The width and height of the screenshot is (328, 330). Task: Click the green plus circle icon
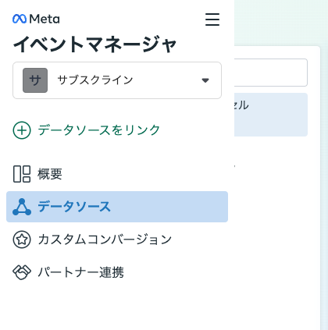[x=22, y=130]
